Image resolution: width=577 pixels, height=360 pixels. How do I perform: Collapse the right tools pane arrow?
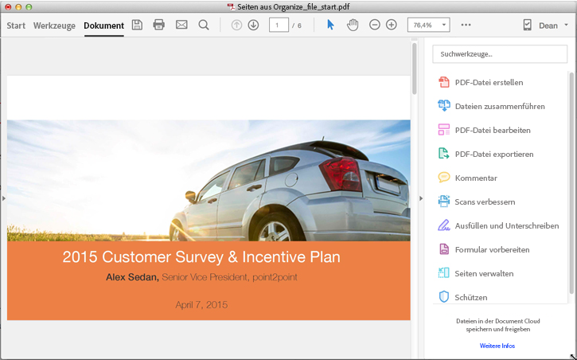coord(421,198)
